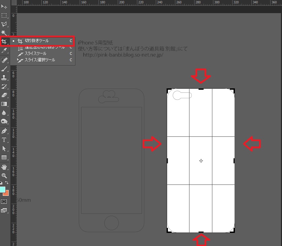
Task: Select the Path Selection tool
Action: [4, 149]
